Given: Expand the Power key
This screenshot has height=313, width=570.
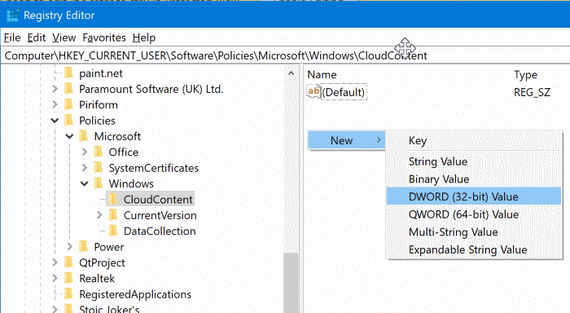Looking at the screenshot, I should tap(69, 247).
